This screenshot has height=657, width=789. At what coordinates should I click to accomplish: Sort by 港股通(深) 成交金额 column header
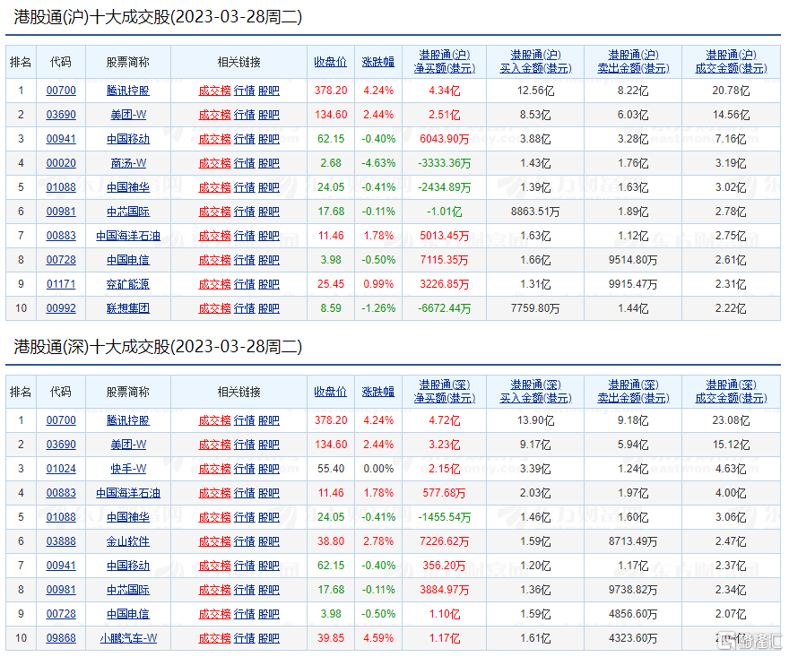pos(731,392)
